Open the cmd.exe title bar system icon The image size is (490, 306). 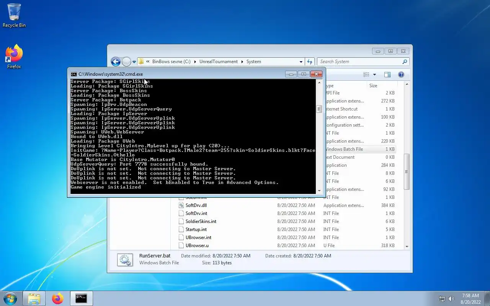(73, 74)
